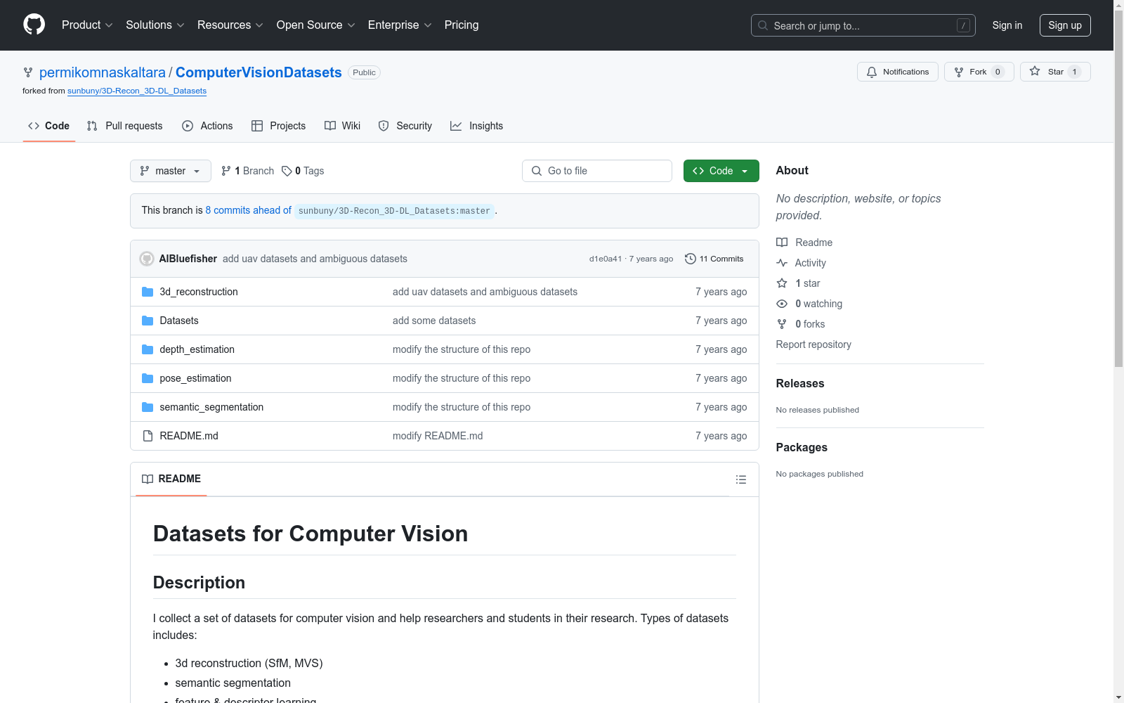Open forked source sunbuny/3D-Recon_3D-DL_Datasets
1124x703 pixels.
pyautogui.click(x=137, y=91)
